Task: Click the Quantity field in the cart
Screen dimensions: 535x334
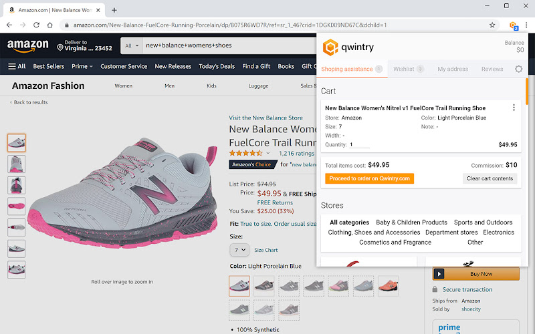Action: [x=359, y=144]
